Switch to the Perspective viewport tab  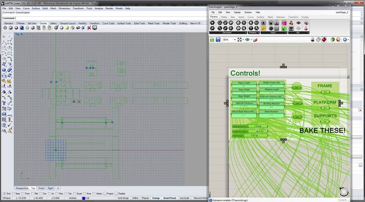pos(22,188)
